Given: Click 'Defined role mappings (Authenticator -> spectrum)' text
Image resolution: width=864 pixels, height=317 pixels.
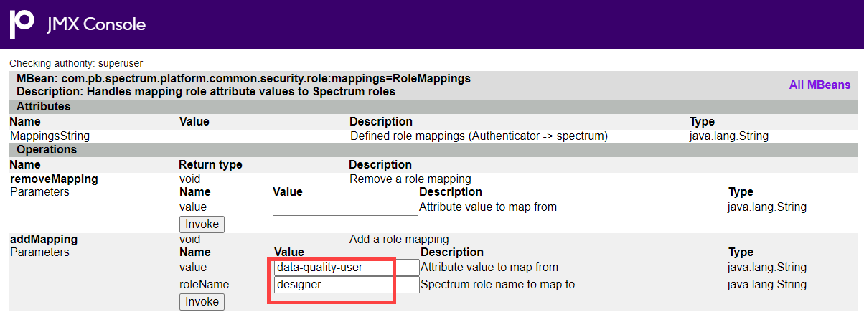Looking at the screenshot, I should coord(479,136).
